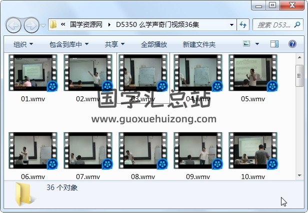Screen dimensions: 308x213
Task: Select the 09.wmv video thumbnail
Action: (x=198, y=151)
